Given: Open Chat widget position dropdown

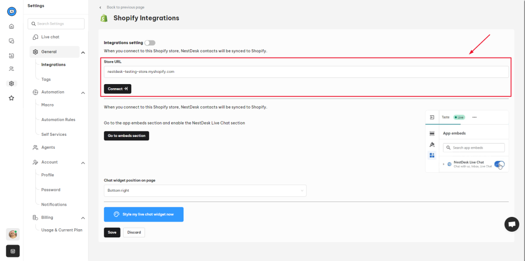Looking at the screenshot, I should click(x=205, y=191).
